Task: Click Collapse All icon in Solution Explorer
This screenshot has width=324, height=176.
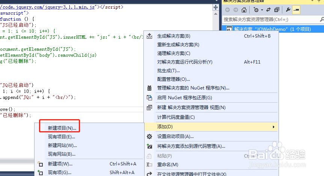Action: click(x=277, y=10)
